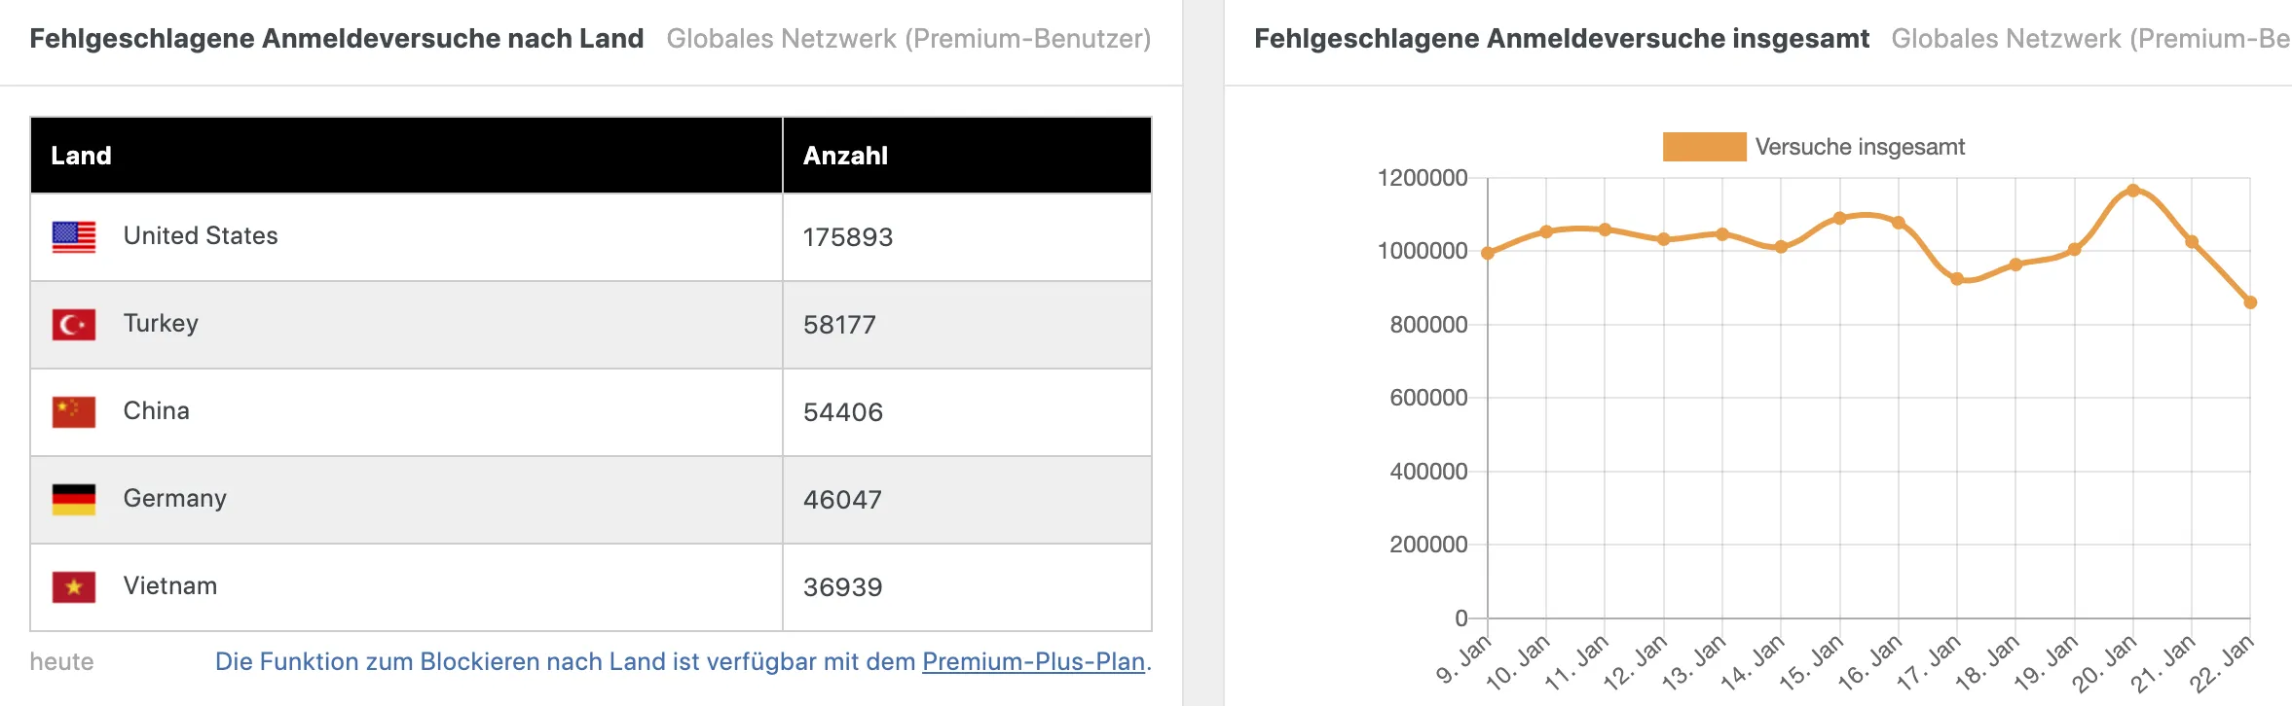Click the Vietnam count 36939
Image resolution: width=2292 pixels, height=706 pixels.
(843, 587)
